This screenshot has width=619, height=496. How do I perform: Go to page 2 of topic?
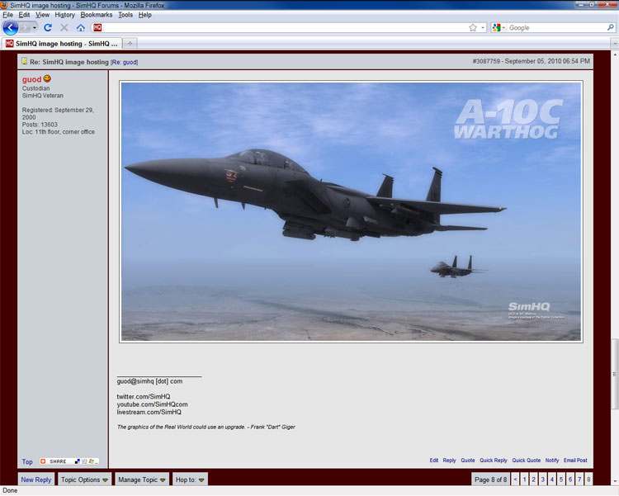tap(533, 479)
